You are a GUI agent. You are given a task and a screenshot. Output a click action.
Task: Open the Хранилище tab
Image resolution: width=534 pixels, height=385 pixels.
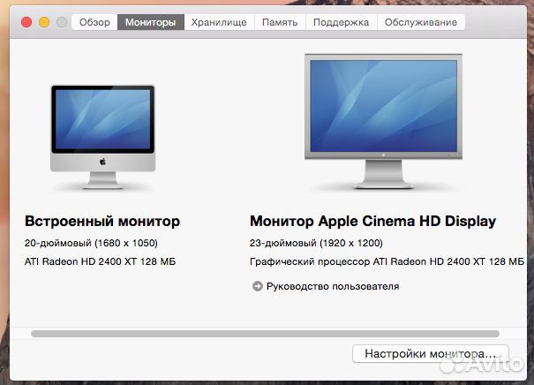pos(219,22)
